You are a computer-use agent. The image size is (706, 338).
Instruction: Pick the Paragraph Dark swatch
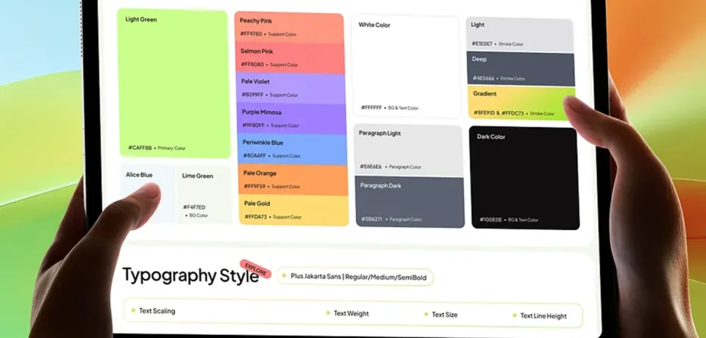click(x=409, y=202)
